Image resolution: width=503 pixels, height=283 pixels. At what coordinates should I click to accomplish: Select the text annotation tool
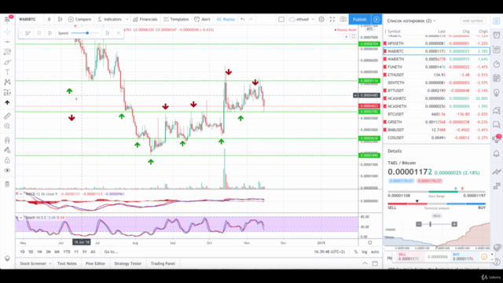click(x=7, y=72)
